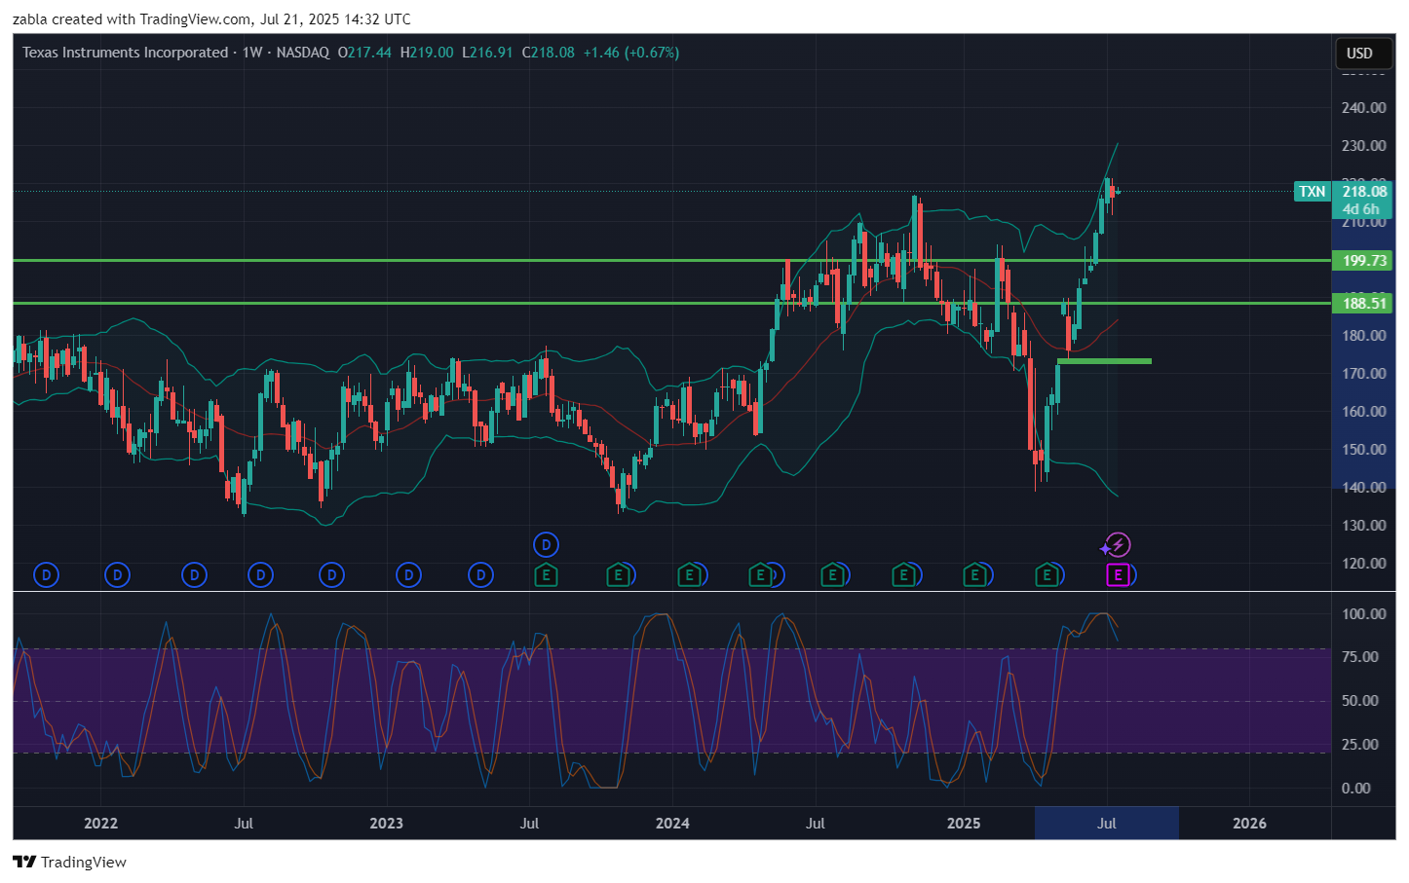This screenshot has height=883, width=1409.
Task: Click the open value O217.44
Action: pos(364,53)
